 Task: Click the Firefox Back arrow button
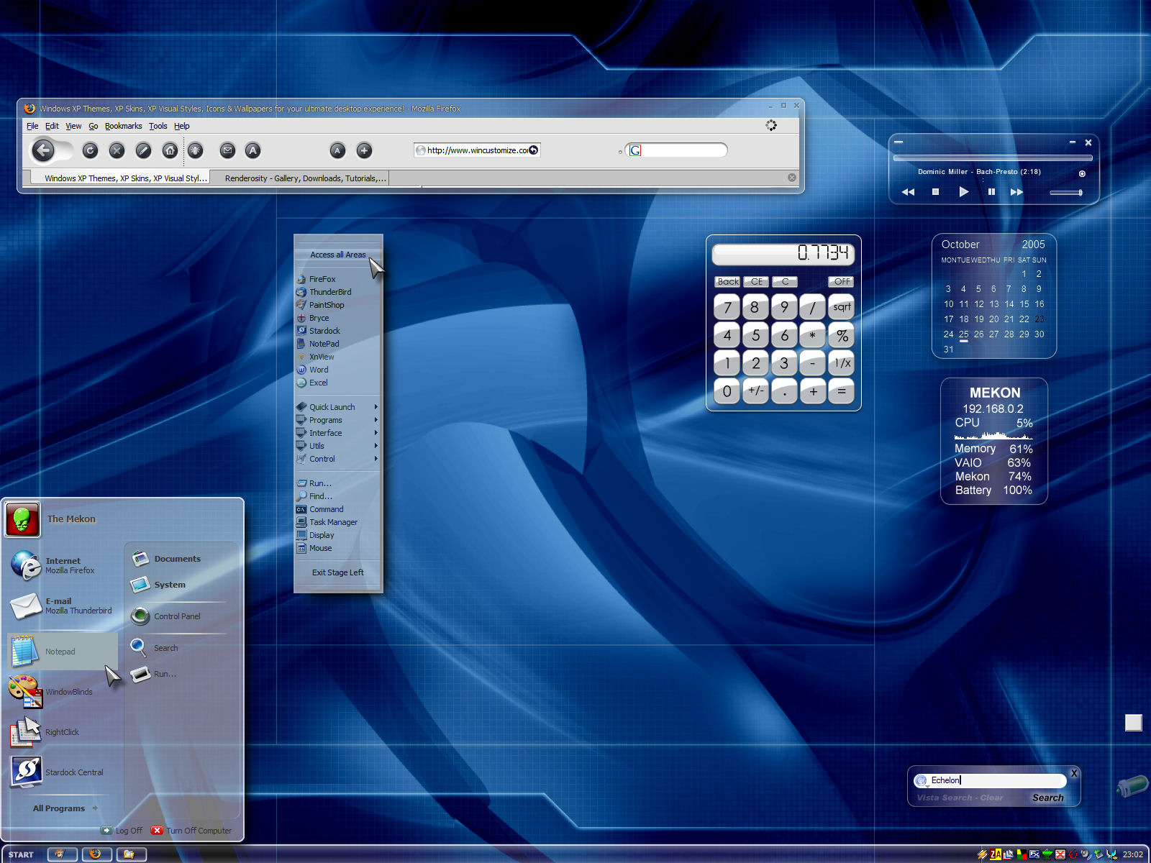click(43, 150)
